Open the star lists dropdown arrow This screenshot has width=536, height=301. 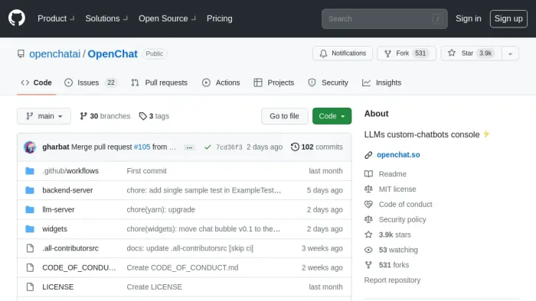click(x=510, y=53)
